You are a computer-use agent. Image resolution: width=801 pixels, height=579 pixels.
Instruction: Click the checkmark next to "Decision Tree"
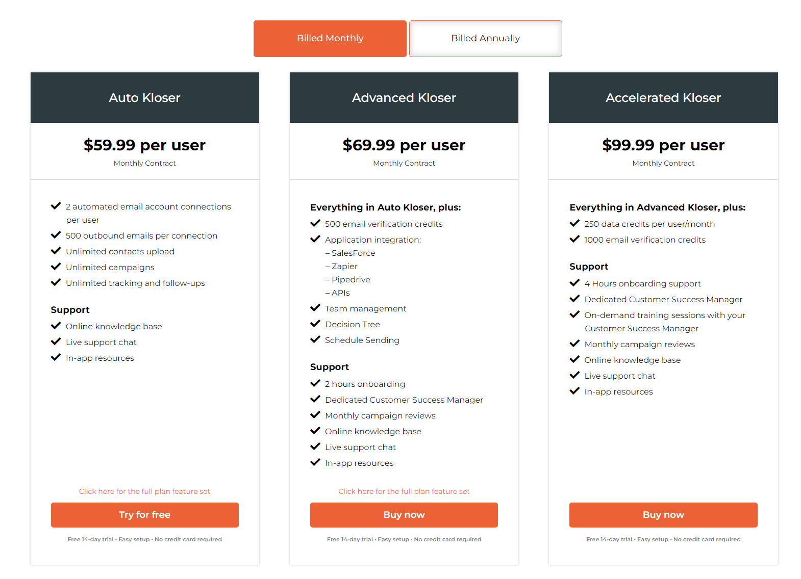coord(315,323)
